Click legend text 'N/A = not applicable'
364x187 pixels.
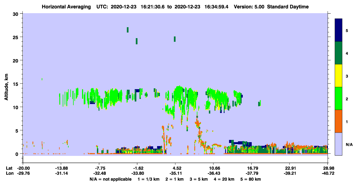click(110, 179)
